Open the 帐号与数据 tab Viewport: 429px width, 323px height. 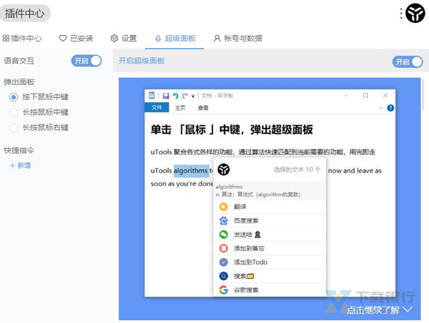(x=238, y=39)
